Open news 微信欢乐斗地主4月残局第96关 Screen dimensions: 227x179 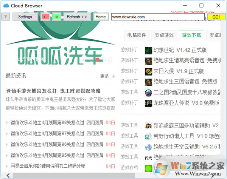(57, 144)
